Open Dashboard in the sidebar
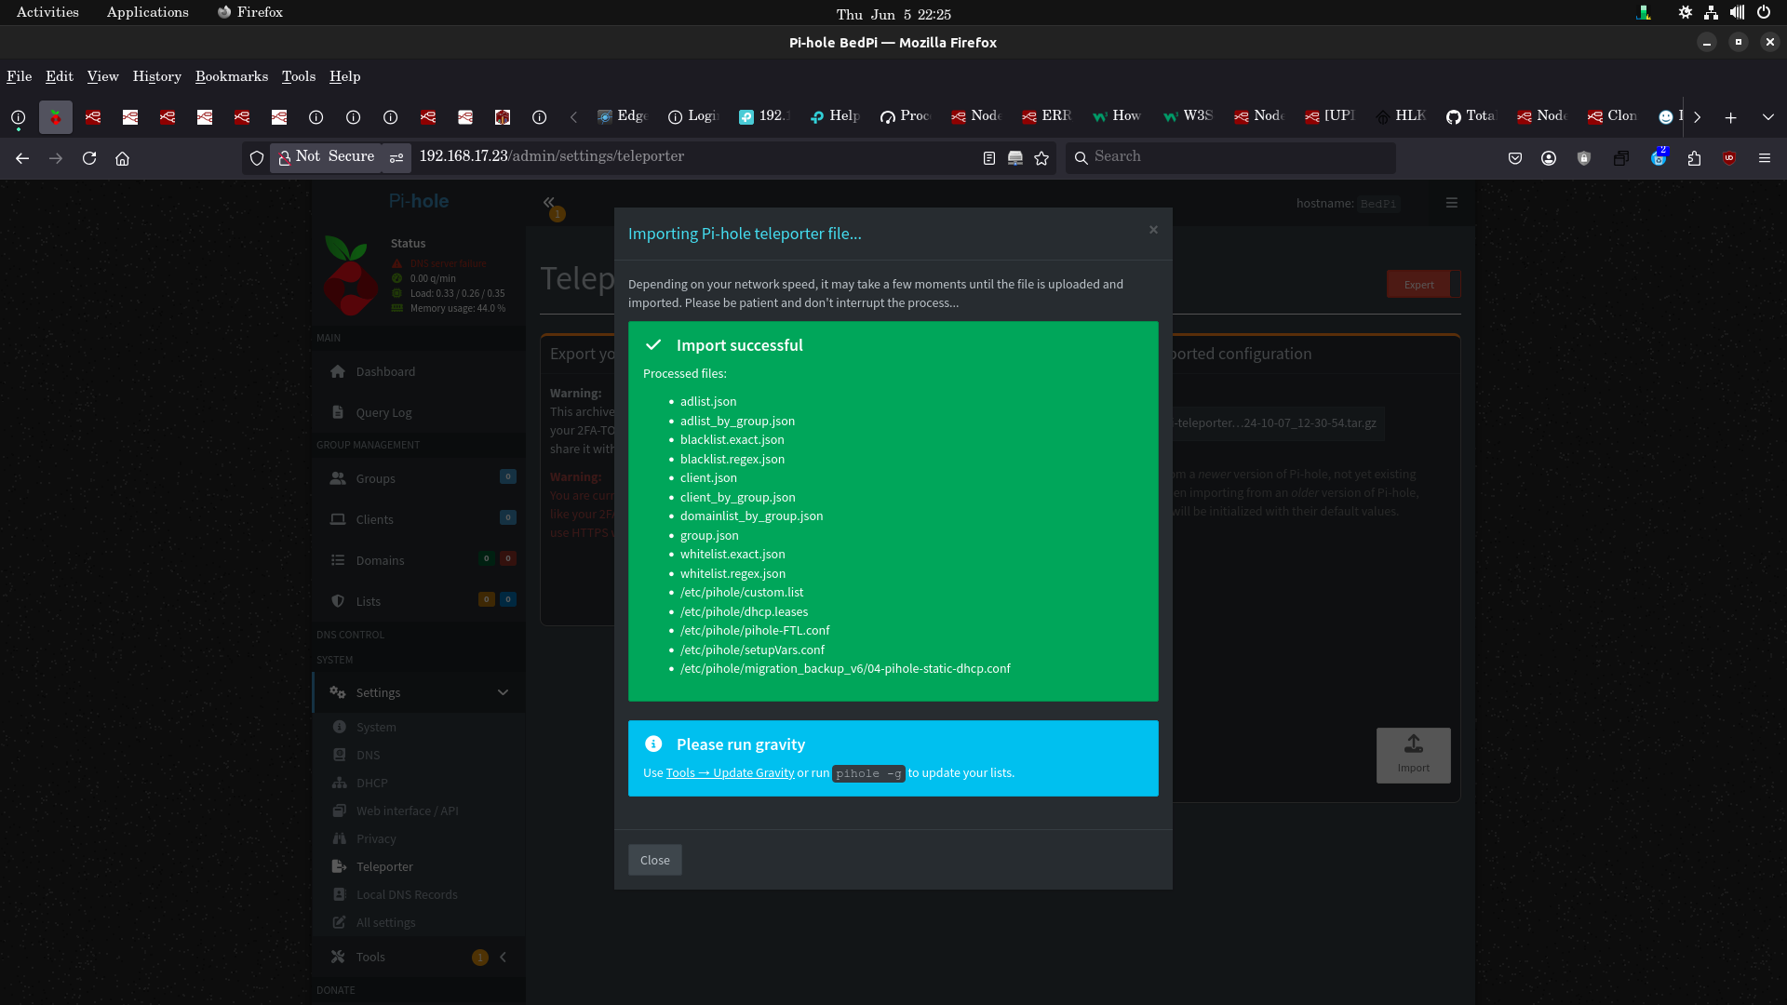Screen dimensions: 1787x1005 (x=419, y=372)
